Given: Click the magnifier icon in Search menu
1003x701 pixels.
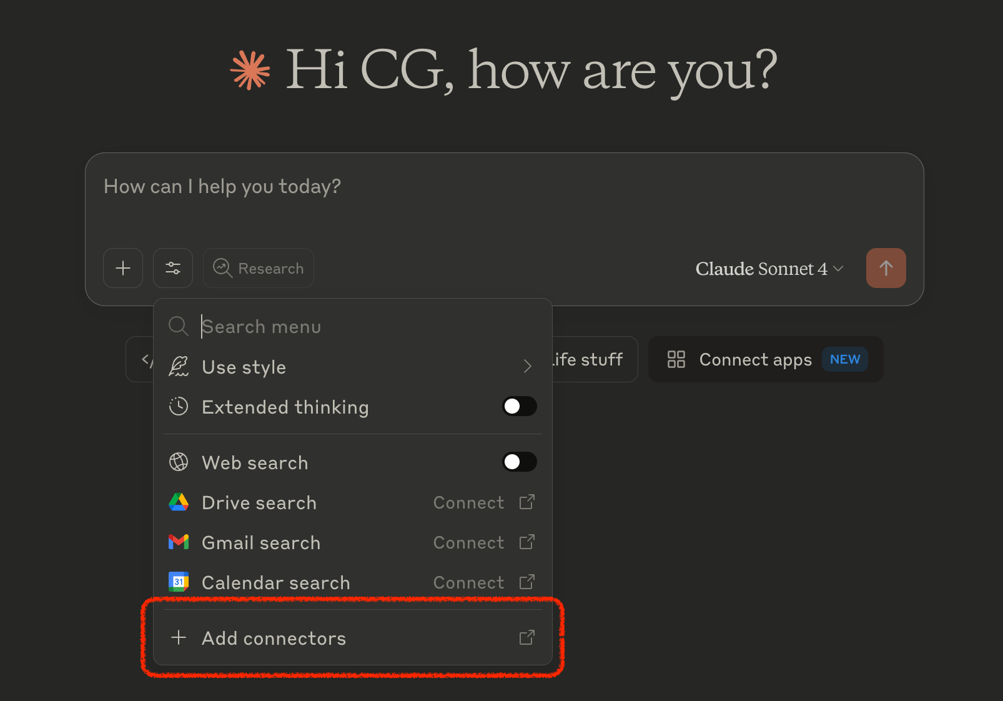Looking at the screenshot, I should pos(179,326).
